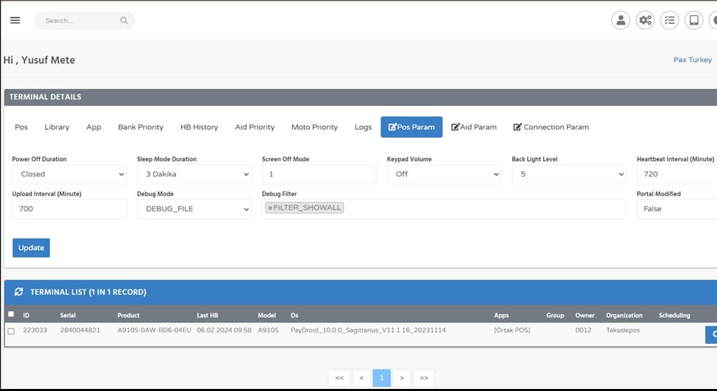
Task: Click the tablet device icon
Action: (693, 20)
